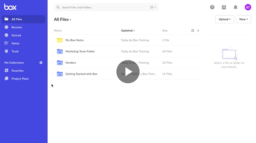Open search filter options dropdown
Viewport: 256px width, 143px height.
(153, 7)
